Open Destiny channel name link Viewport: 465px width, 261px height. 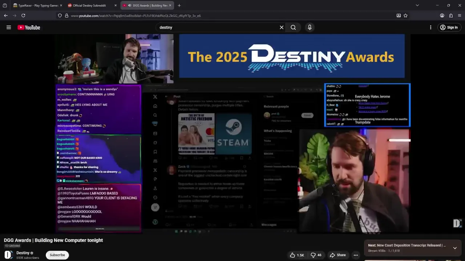pos(23,253)
